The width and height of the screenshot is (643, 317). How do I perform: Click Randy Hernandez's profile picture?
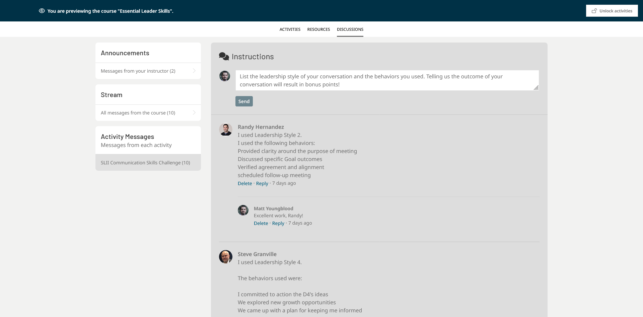226,130
